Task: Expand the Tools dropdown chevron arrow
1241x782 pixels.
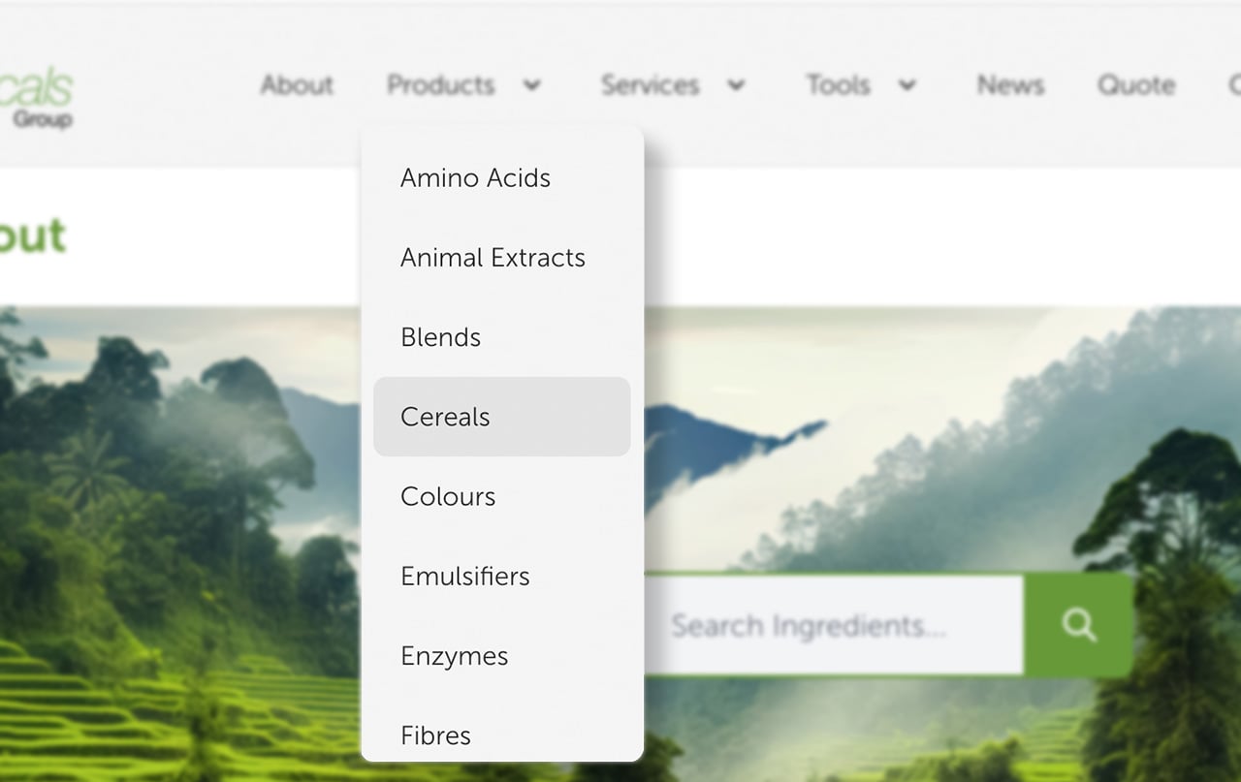Action: click(x=907, y=85)
